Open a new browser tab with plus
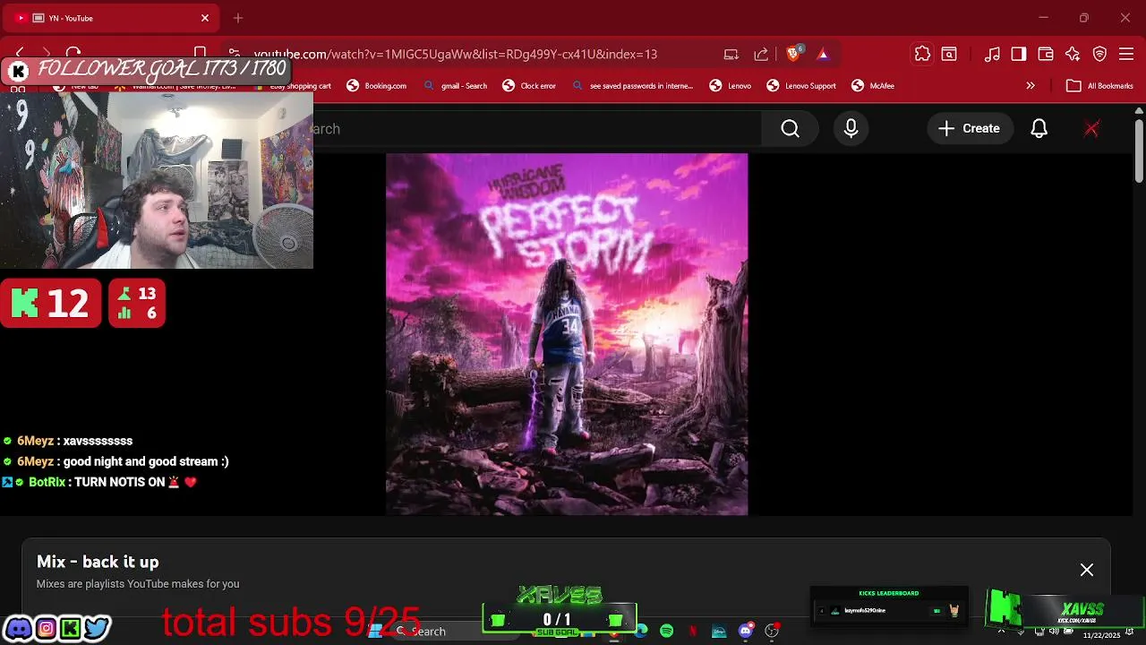1146x645 pixels. (x=238, y=18)
